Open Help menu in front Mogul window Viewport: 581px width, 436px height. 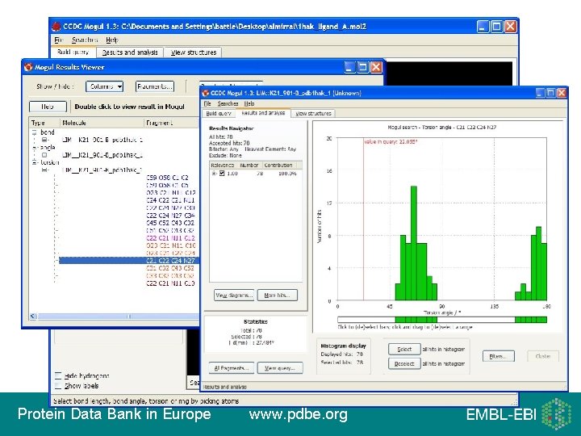click(249, 103)
